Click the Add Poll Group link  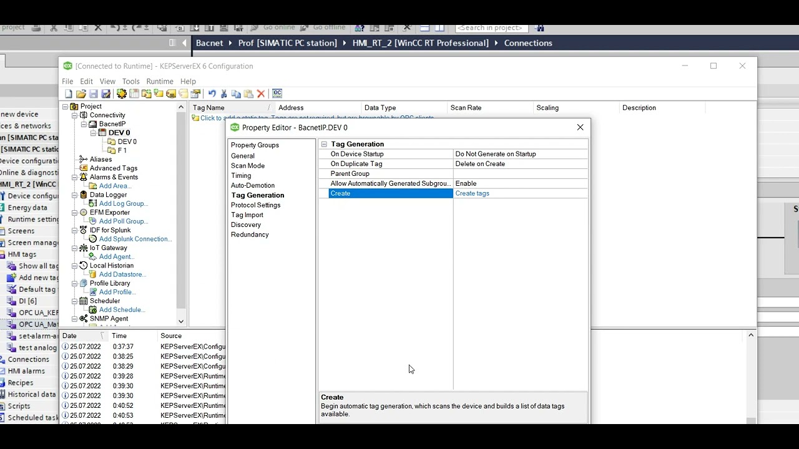123,221
